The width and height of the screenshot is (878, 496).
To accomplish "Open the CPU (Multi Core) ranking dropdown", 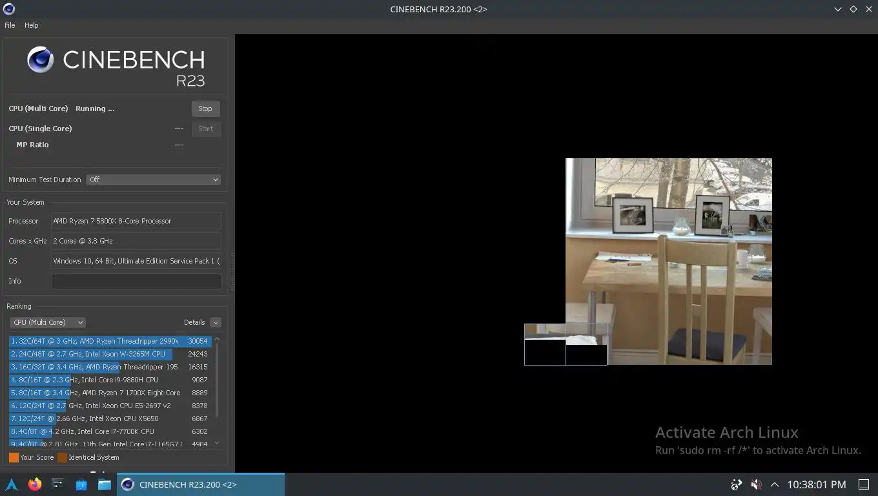I will point(47,322).
